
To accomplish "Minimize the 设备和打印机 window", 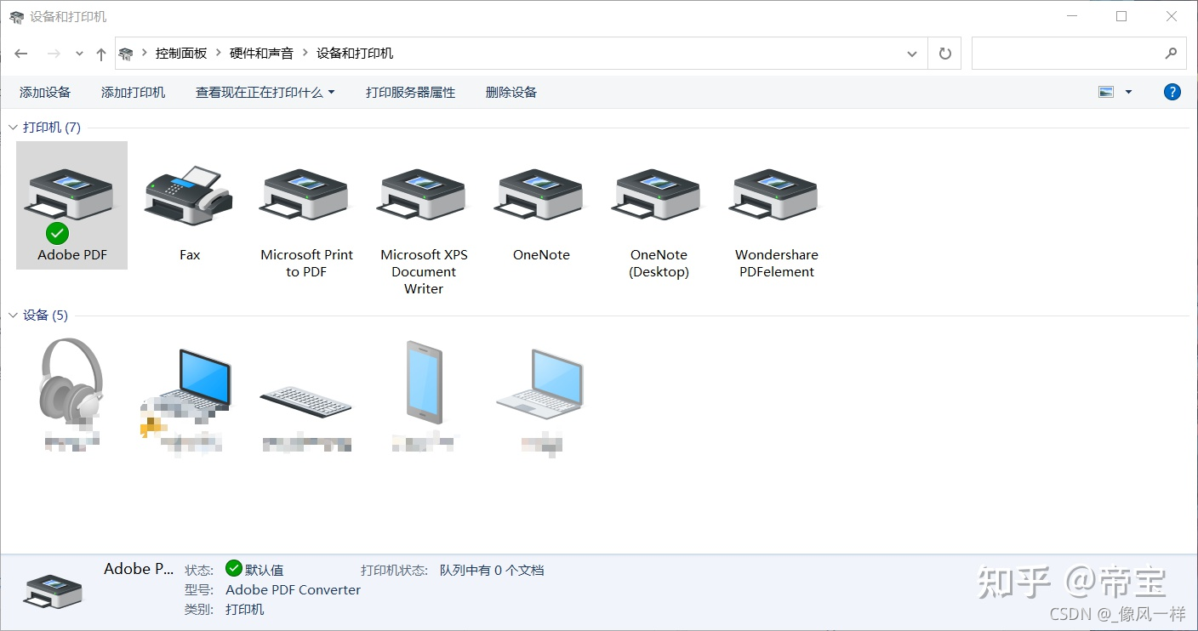I will [1073, 16].
